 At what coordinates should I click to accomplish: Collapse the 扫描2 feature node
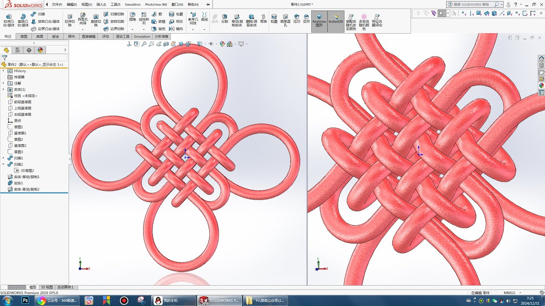coord(3,164)
